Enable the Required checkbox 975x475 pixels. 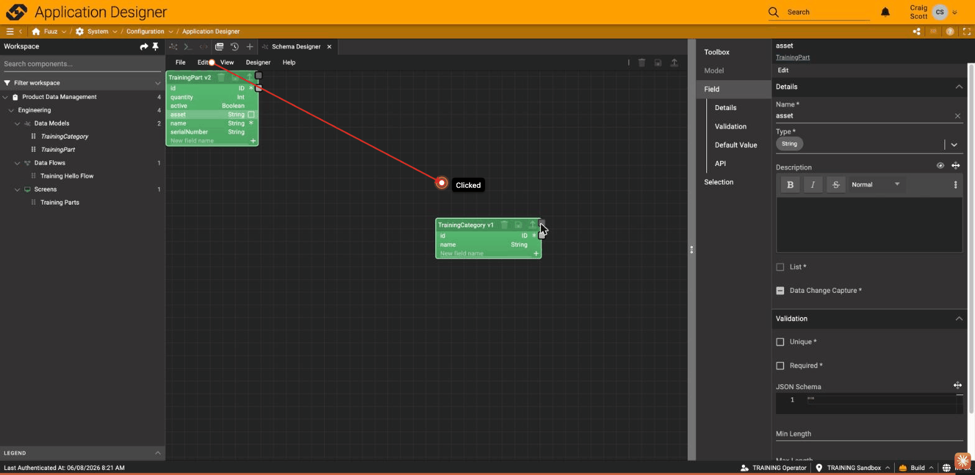click(x=780, y=366)
